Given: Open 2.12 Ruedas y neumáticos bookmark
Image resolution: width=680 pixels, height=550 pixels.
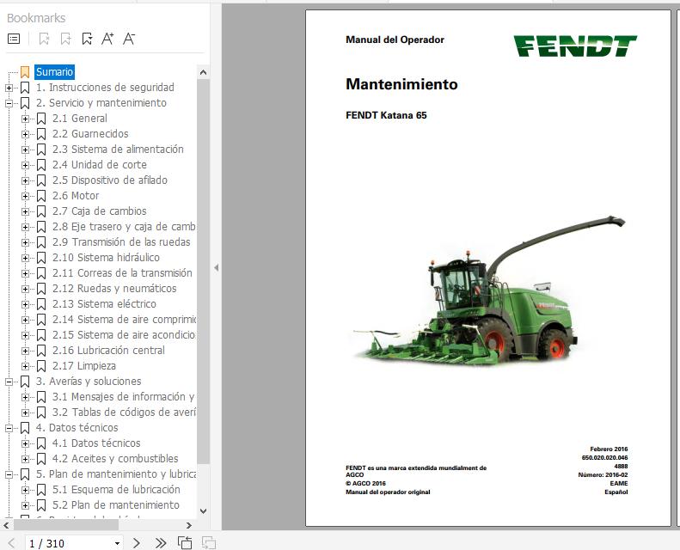Looking at the screenshot, I should point(114,289).
